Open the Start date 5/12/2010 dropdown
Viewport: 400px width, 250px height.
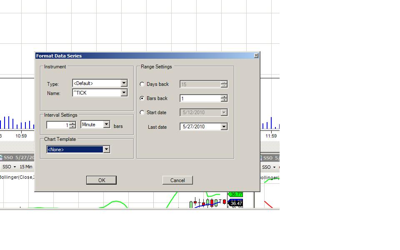224,112
